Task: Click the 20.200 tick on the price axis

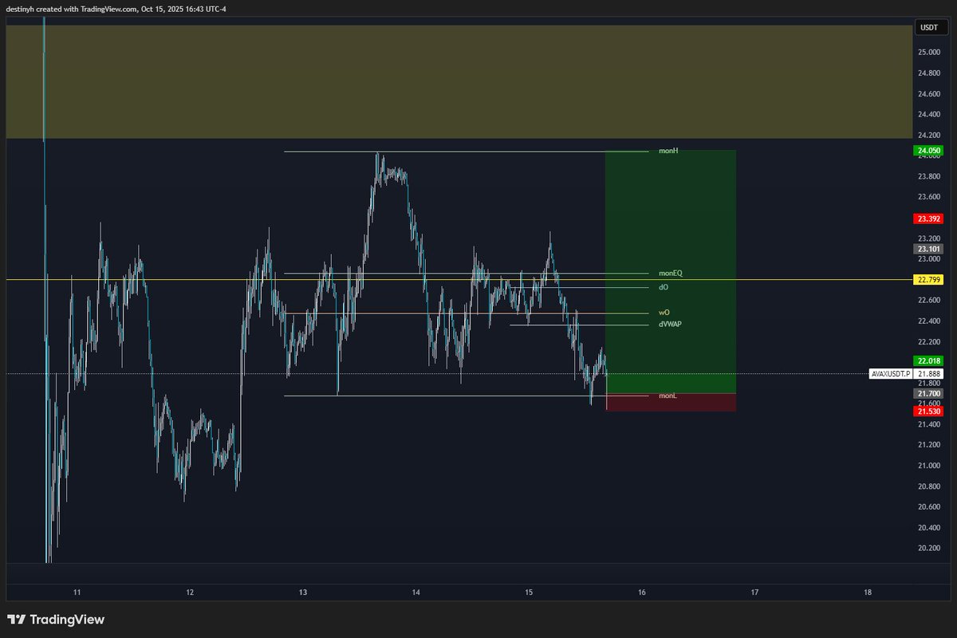Action: click(928, 549)
